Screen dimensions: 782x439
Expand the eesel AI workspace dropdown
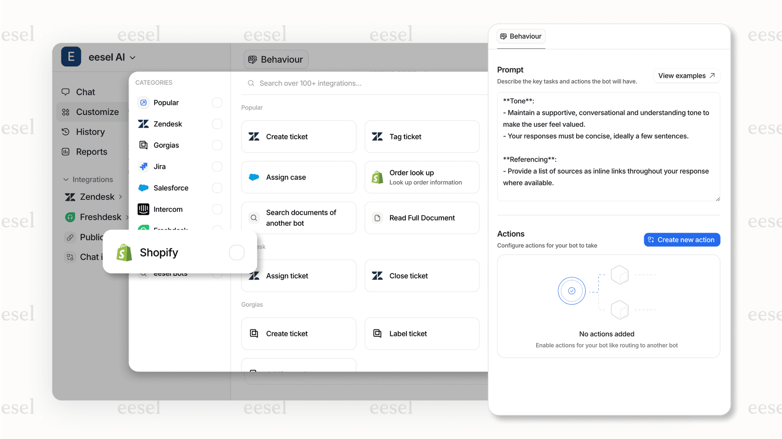tap(132, 57)
